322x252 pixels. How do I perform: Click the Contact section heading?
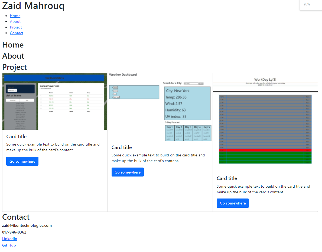click(x=16, y=217)
